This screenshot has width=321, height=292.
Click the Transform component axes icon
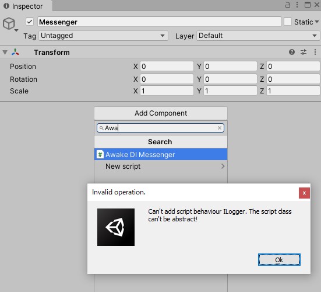(15, 52)
